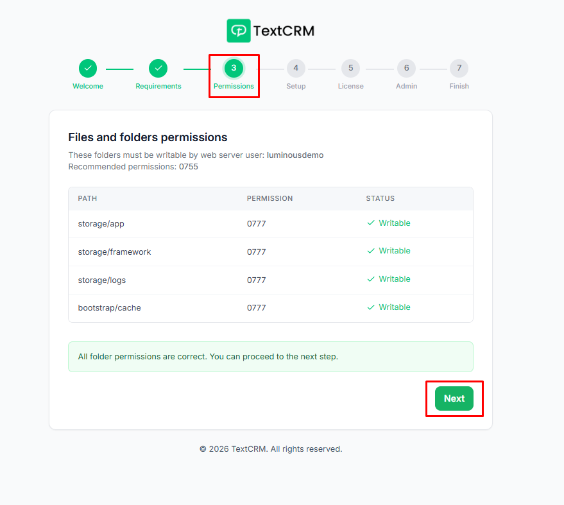Select the step 3 Permissions circle
The height and width of the screenshot is (505, 564).
234,68
